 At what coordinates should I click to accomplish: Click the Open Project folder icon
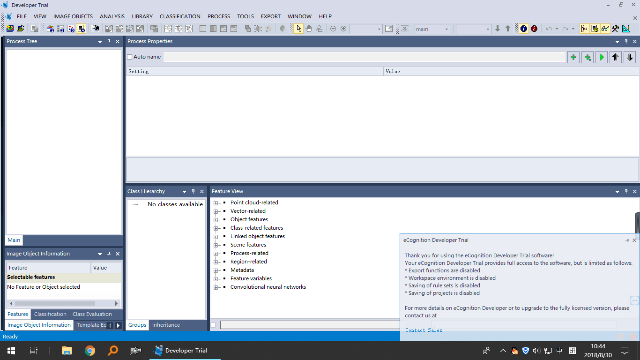pos(20,29)
